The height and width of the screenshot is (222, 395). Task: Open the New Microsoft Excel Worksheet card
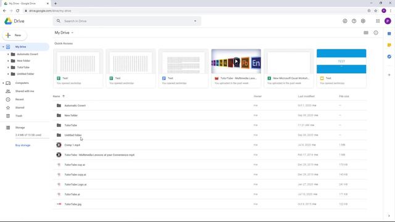point(289,68)
